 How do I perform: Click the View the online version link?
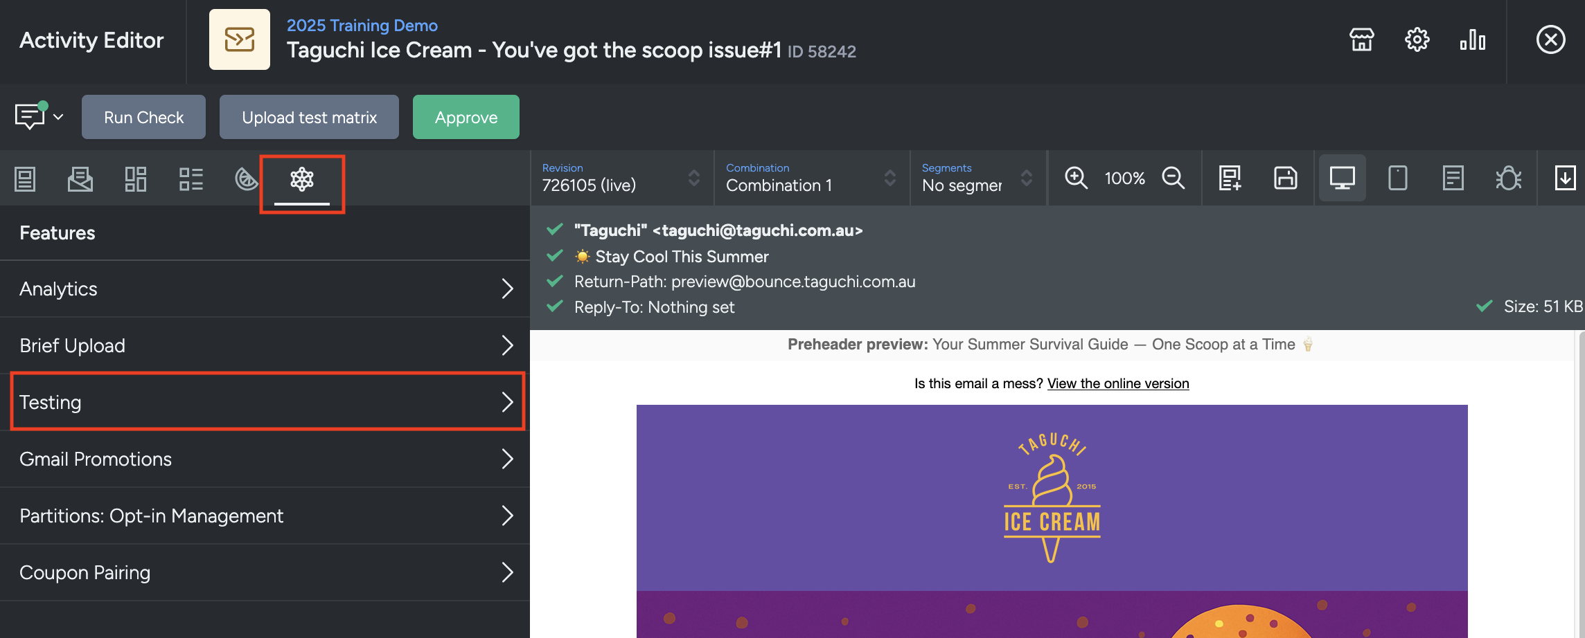[x=1118, y=383]
